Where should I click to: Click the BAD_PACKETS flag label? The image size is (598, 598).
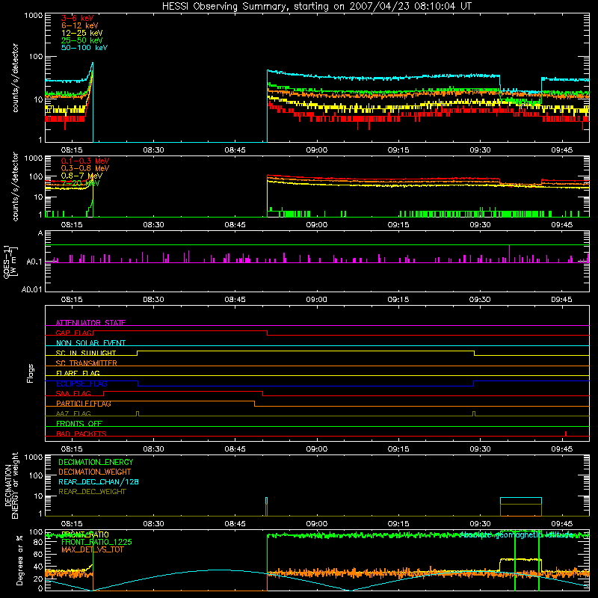pos(81,434)
